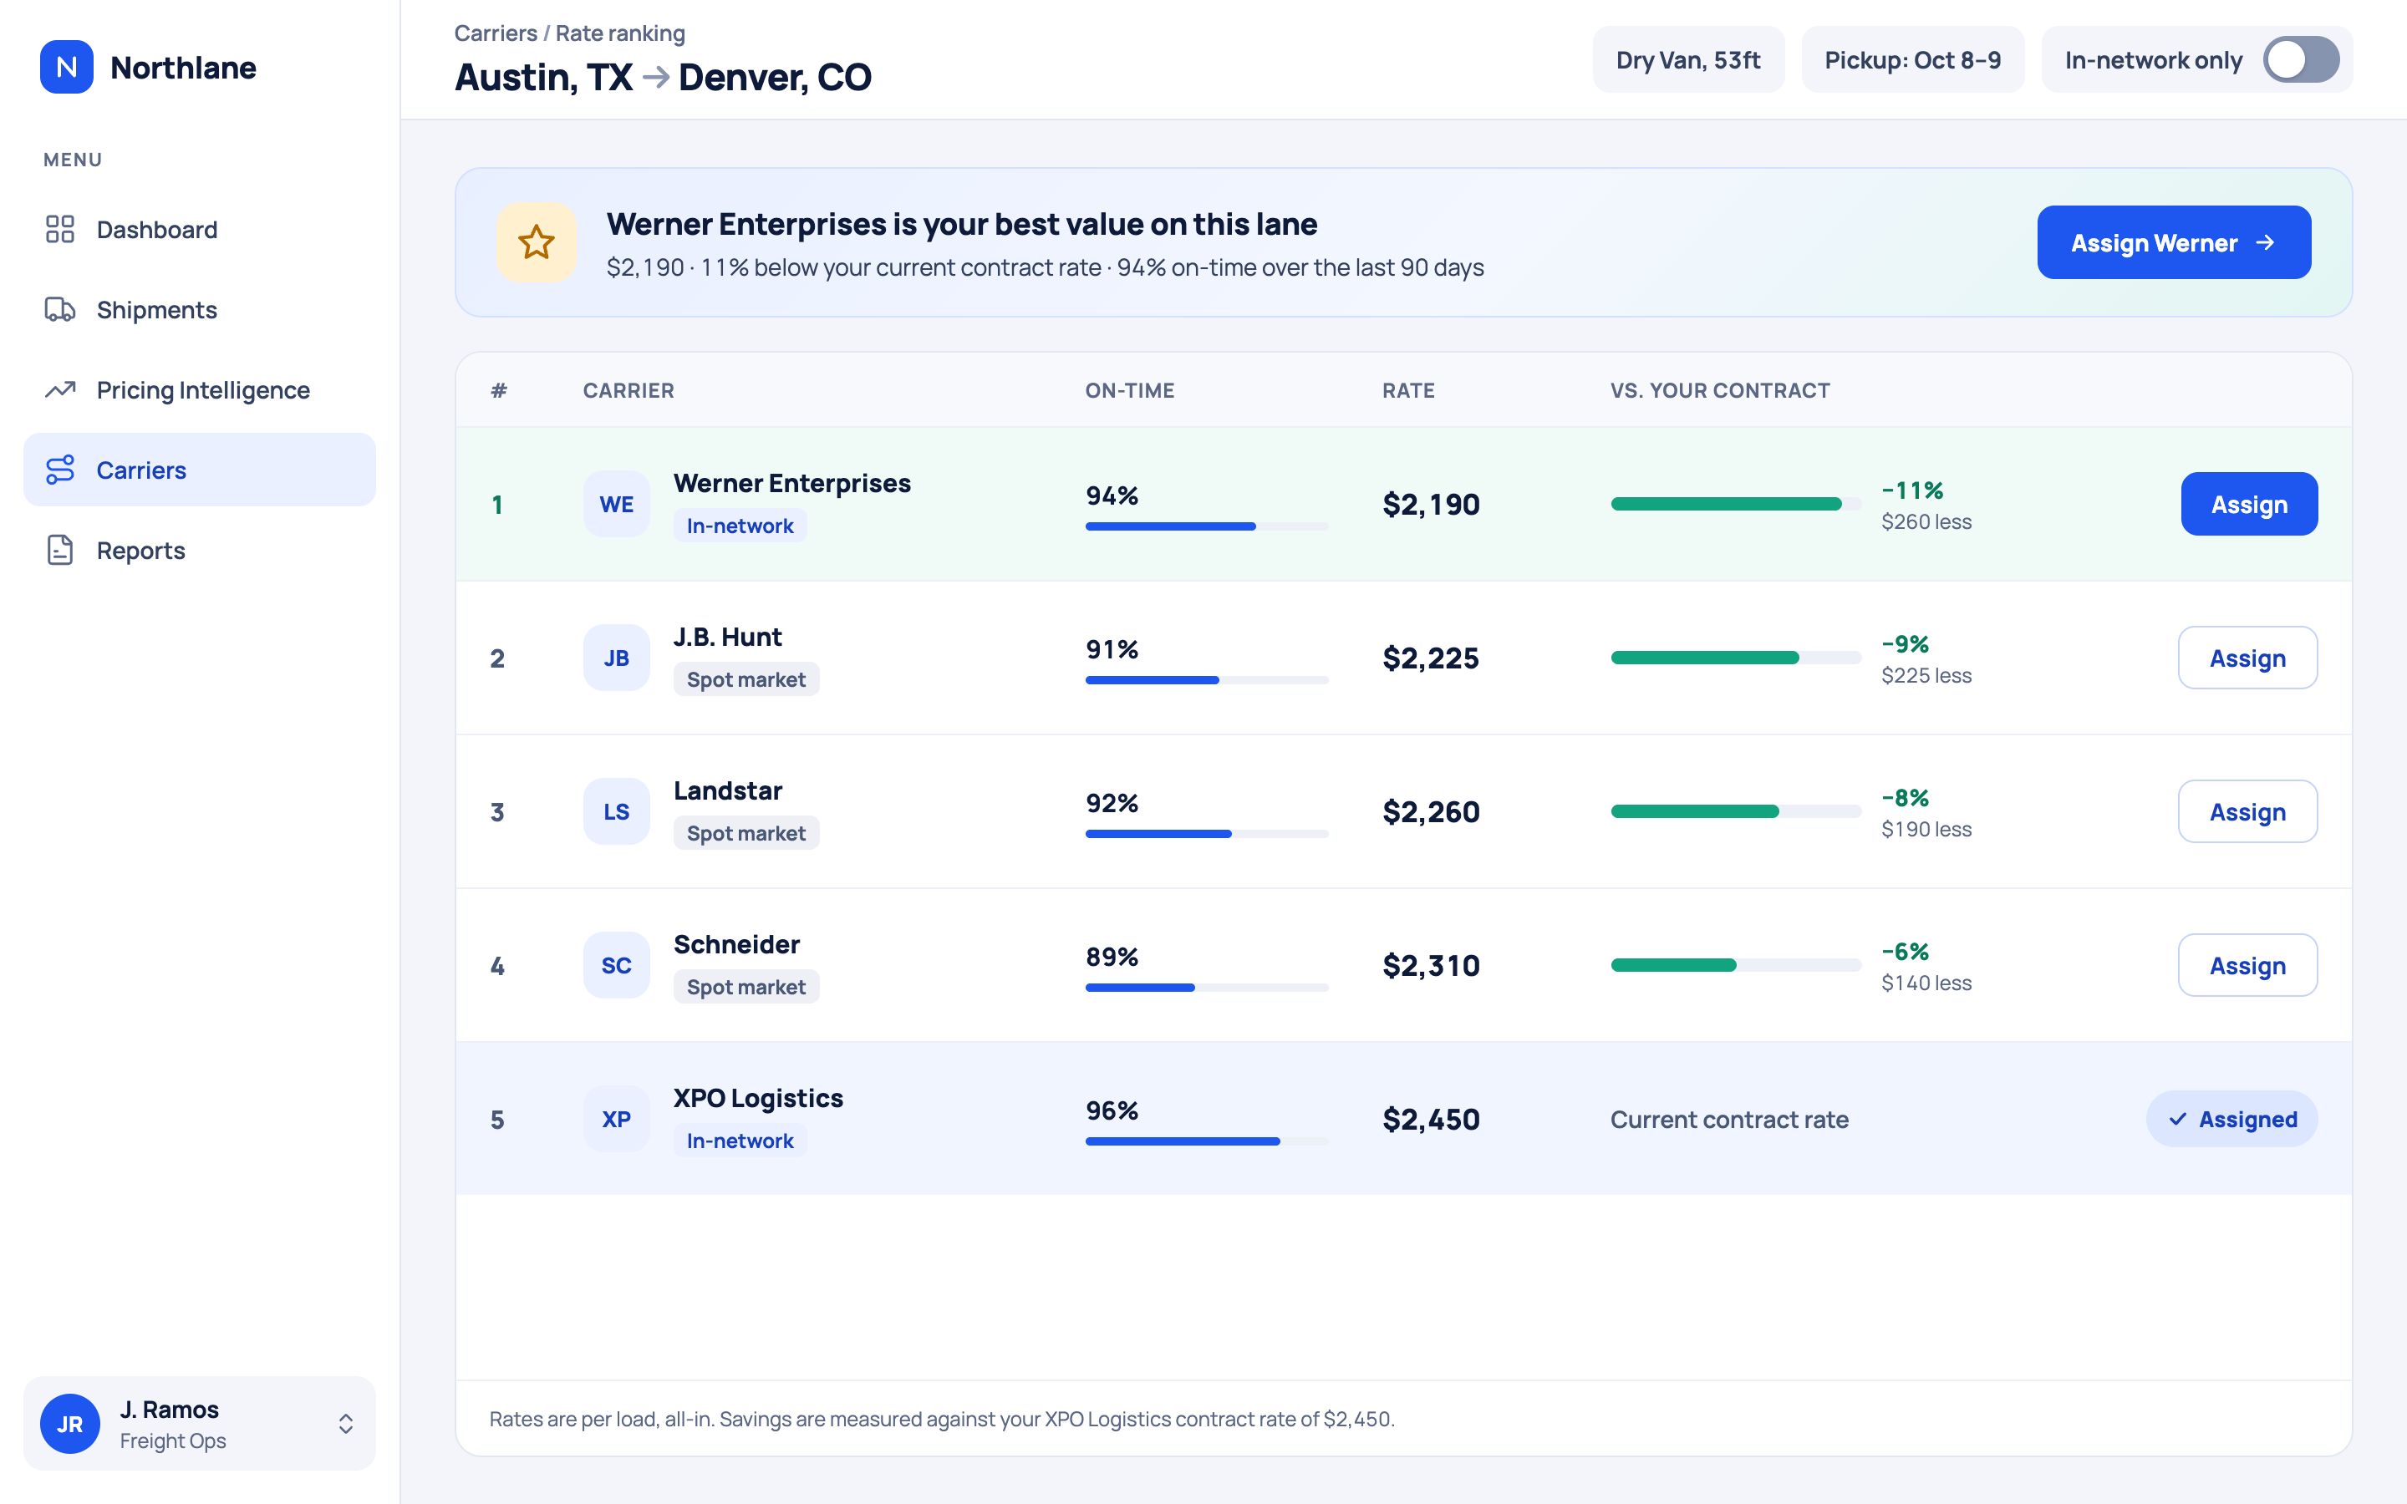Screen dimensions: 2407x1504
Task: Click the Shipments truck icon
Action: pos(59,309)
